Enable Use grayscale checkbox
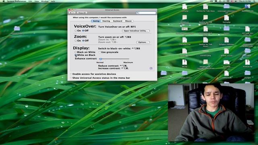The width and height of the screenshot is (258, 145). (100, 52)
